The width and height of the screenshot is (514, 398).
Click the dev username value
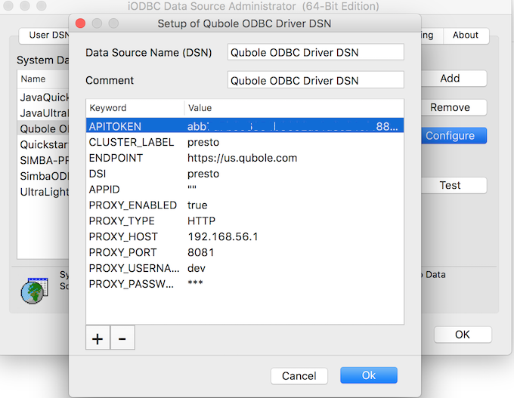[197, 268]
